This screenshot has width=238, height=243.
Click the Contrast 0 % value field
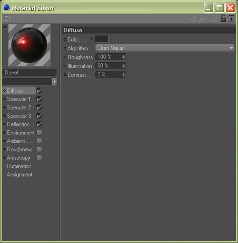click(x=110, y=75)
